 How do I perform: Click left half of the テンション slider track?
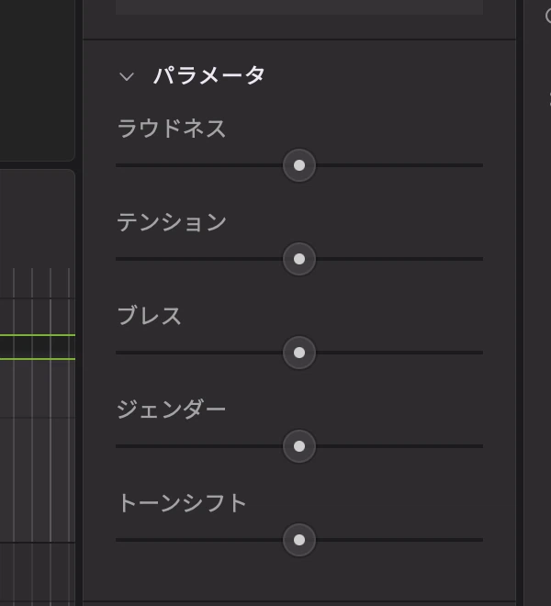click(x=199, y=259)
